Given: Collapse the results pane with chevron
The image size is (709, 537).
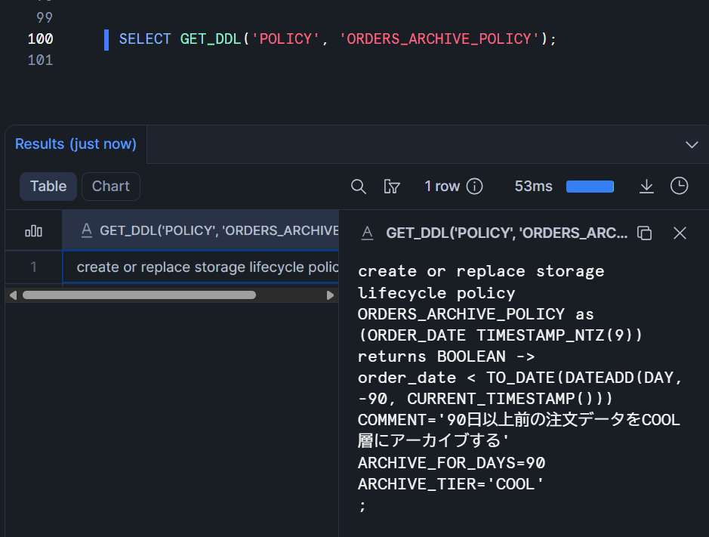Looking at the screenshot, I should (x=692, y=144).
